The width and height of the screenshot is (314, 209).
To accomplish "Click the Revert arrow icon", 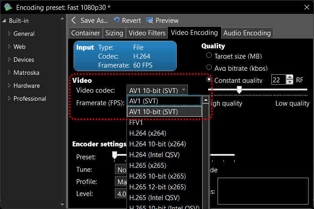I will pyautogui.click(x=117, y=20).
